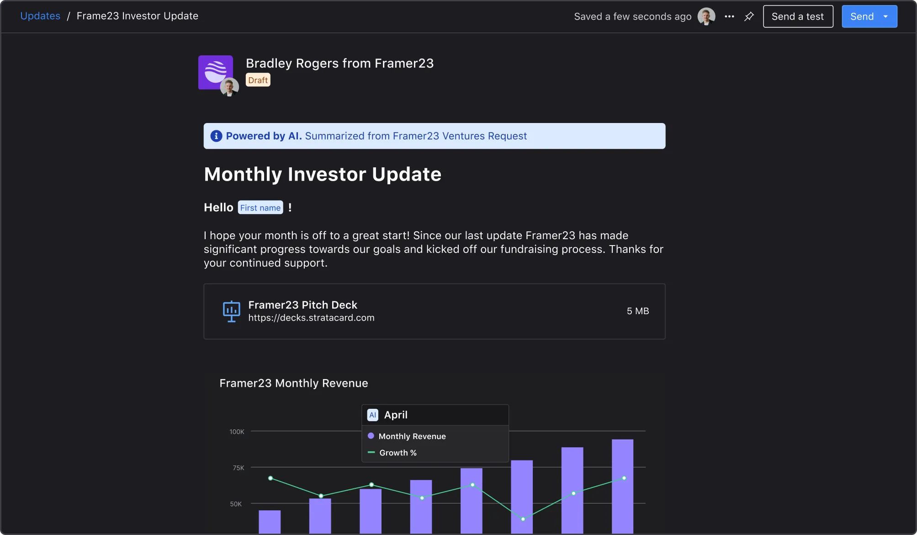Go back to Updates breadcrumb link
The width and height of the screenshot is (917, 535).
(x=40, y=16)
